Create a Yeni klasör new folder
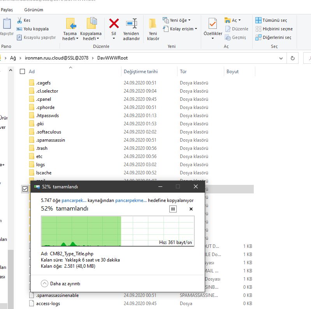Image resolution: width=311 pixels, height=309 pixels. click(153, 29)
